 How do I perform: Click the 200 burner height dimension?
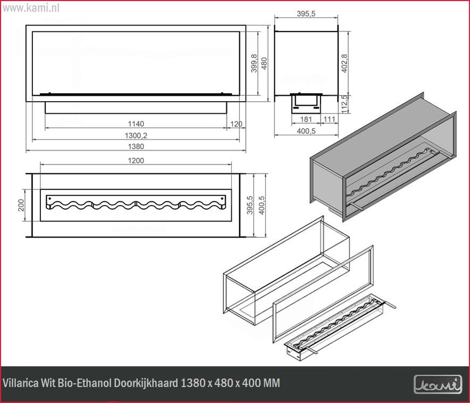21,205
